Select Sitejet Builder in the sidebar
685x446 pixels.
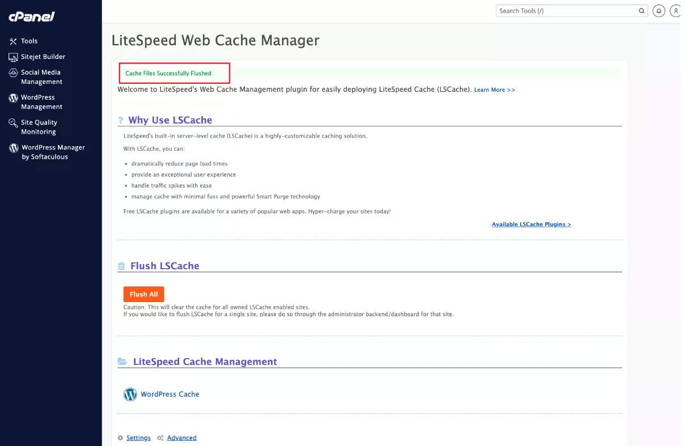tap(43, 57)
